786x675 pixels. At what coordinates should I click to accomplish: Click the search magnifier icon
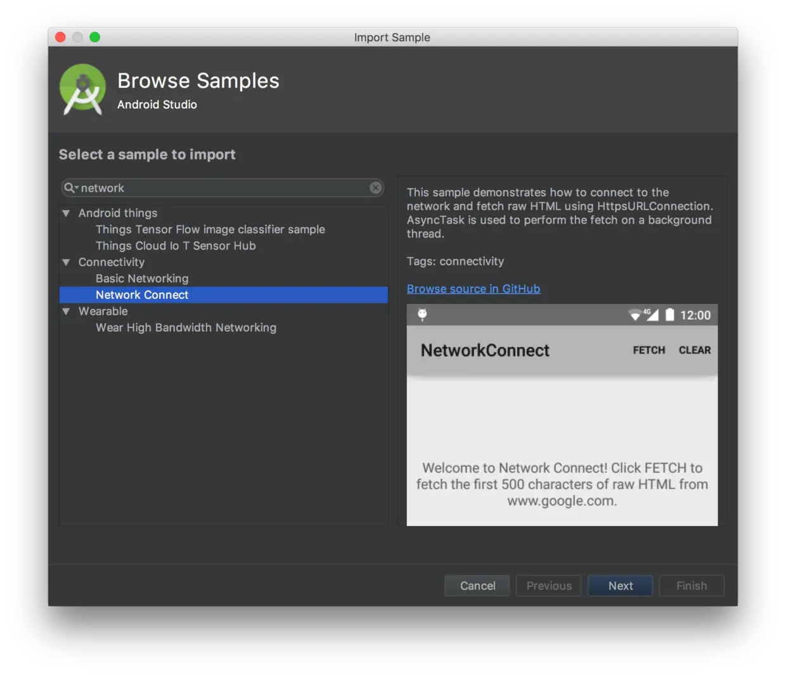tap(70, 188)
